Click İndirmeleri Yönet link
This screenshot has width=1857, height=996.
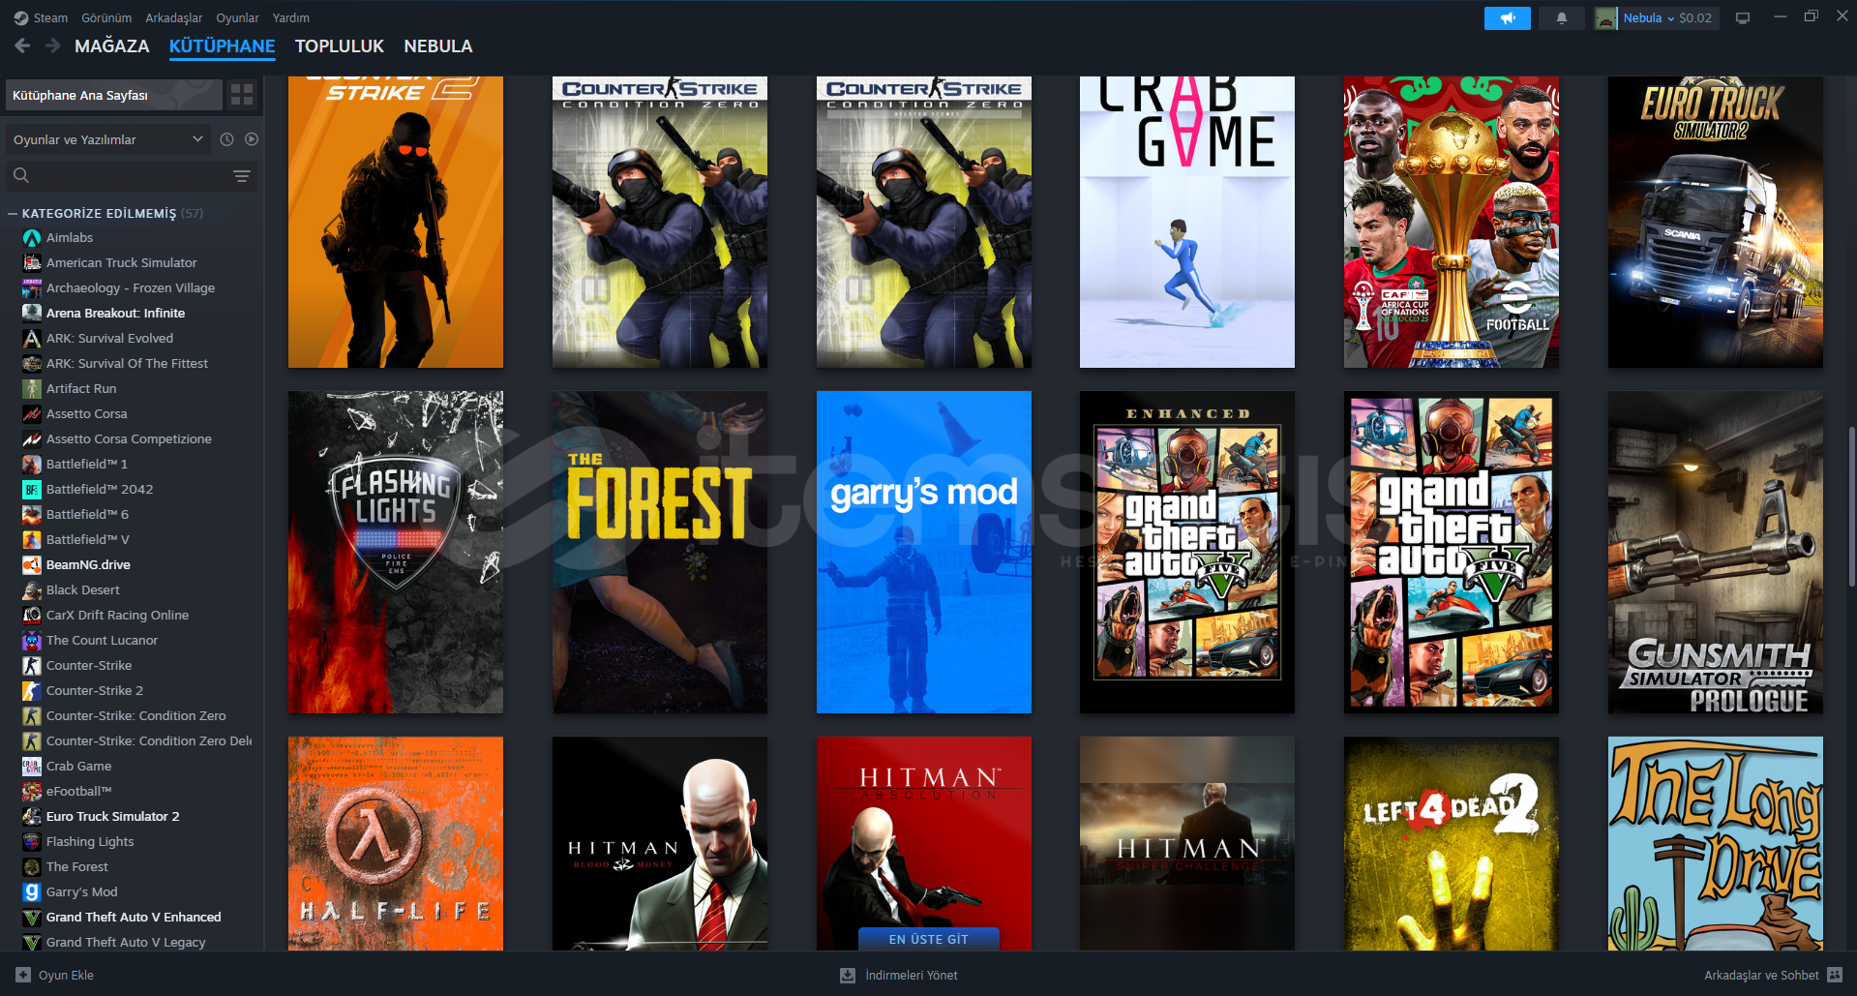[x=911, y=975]
